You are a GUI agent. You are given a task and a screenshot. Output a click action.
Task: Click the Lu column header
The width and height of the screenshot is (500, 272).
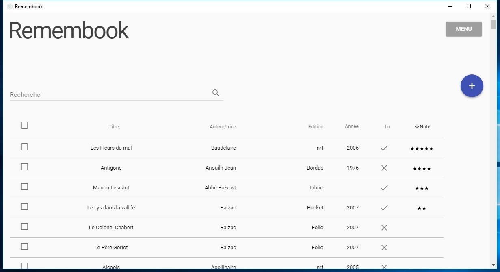[x=387, y=126]
